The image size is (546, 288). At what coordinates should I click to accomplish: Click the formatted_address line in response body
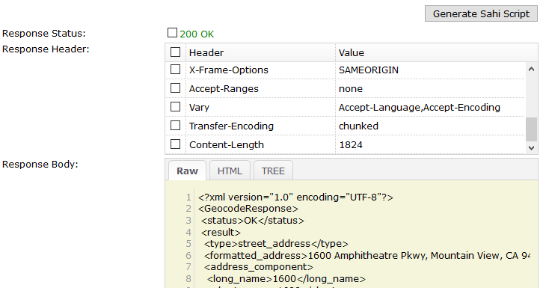(x=367, y=256)
